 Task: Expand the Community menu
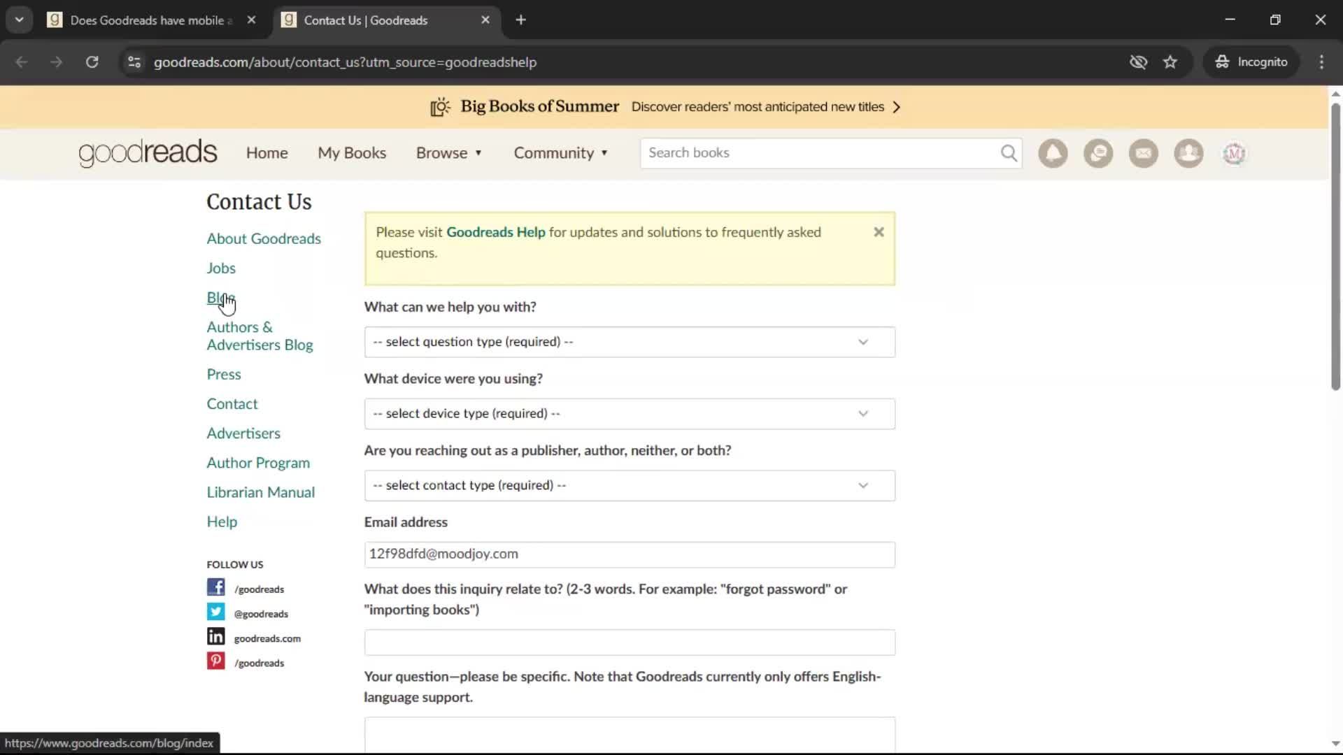(561, 153)
